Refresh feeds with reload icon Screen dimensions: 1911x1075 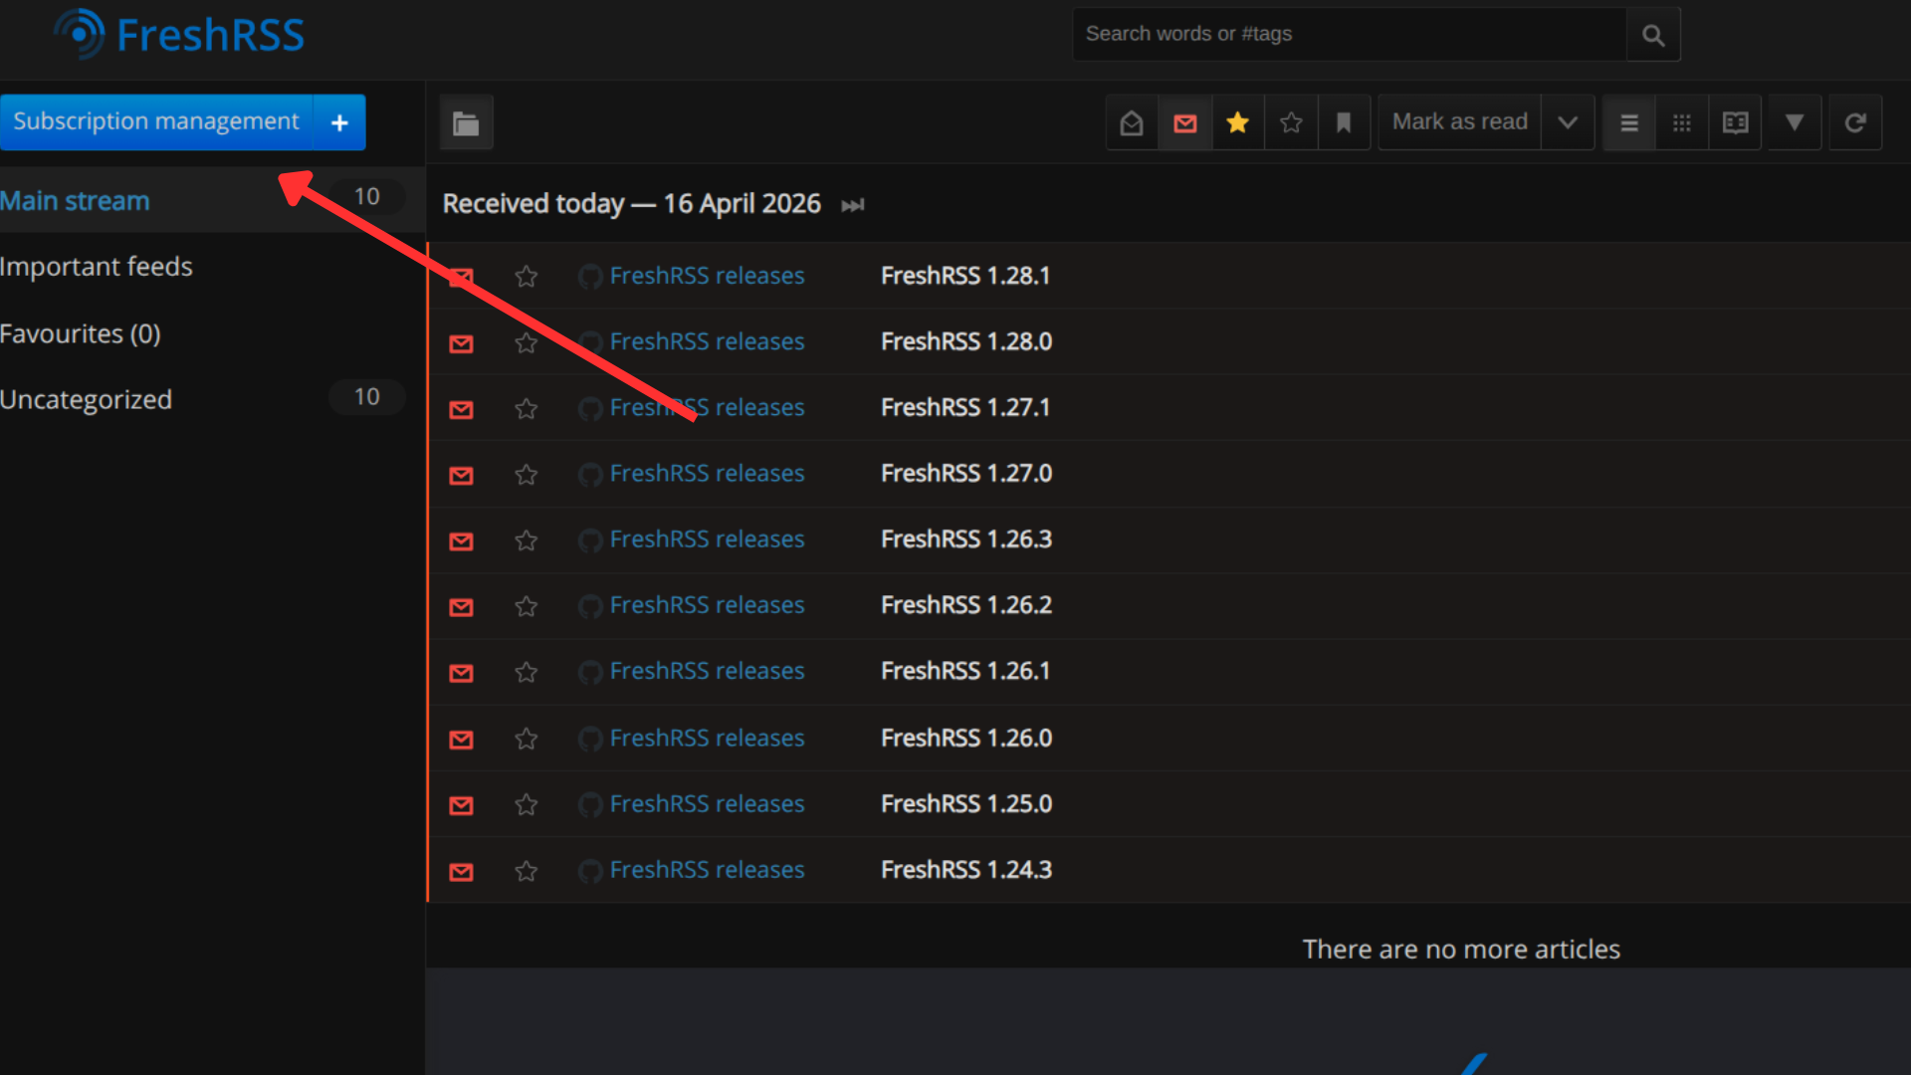coord(1855,122)
